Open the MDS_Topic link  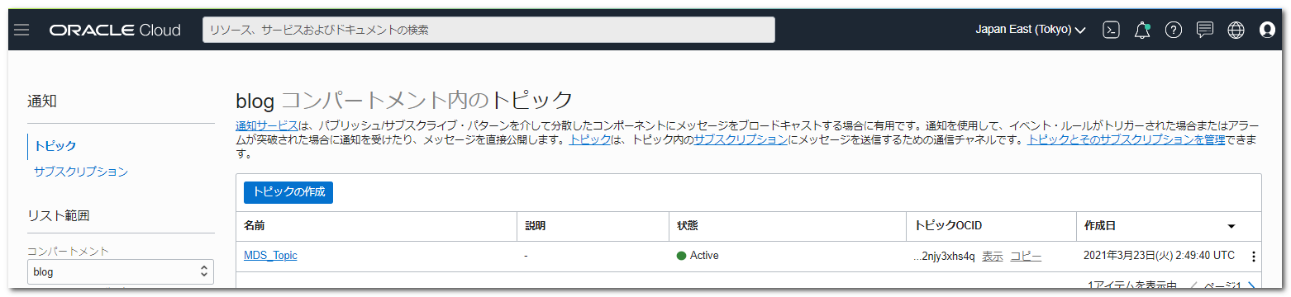click(x=270, y=256)
